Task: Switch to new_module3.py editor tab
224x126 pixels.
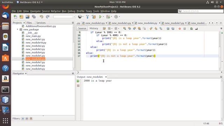Action: pyautogui.click(x=95, y=23)
